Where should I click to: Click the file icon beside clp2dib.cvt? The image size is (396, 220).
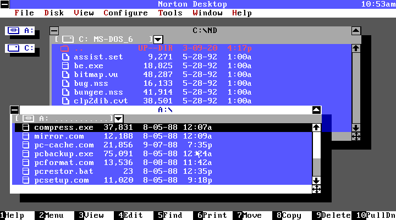tap(65, 101)
